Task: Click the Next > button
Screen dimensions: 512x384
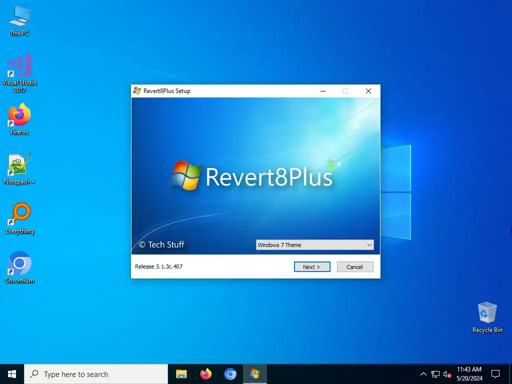Action: coord(312,267)
